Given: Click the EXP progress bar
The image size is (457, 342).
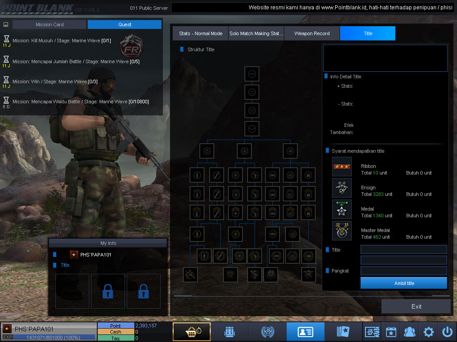Looking at the screenshot, I should (x=54, y=338).
